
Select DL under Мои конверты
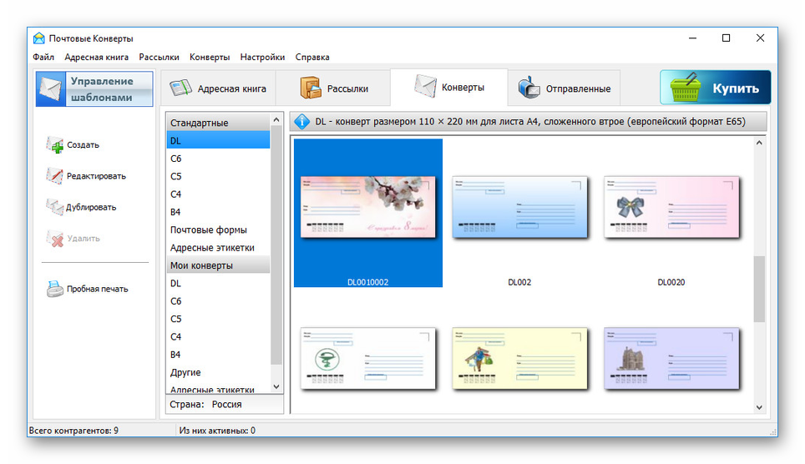[x=218, y=283]
